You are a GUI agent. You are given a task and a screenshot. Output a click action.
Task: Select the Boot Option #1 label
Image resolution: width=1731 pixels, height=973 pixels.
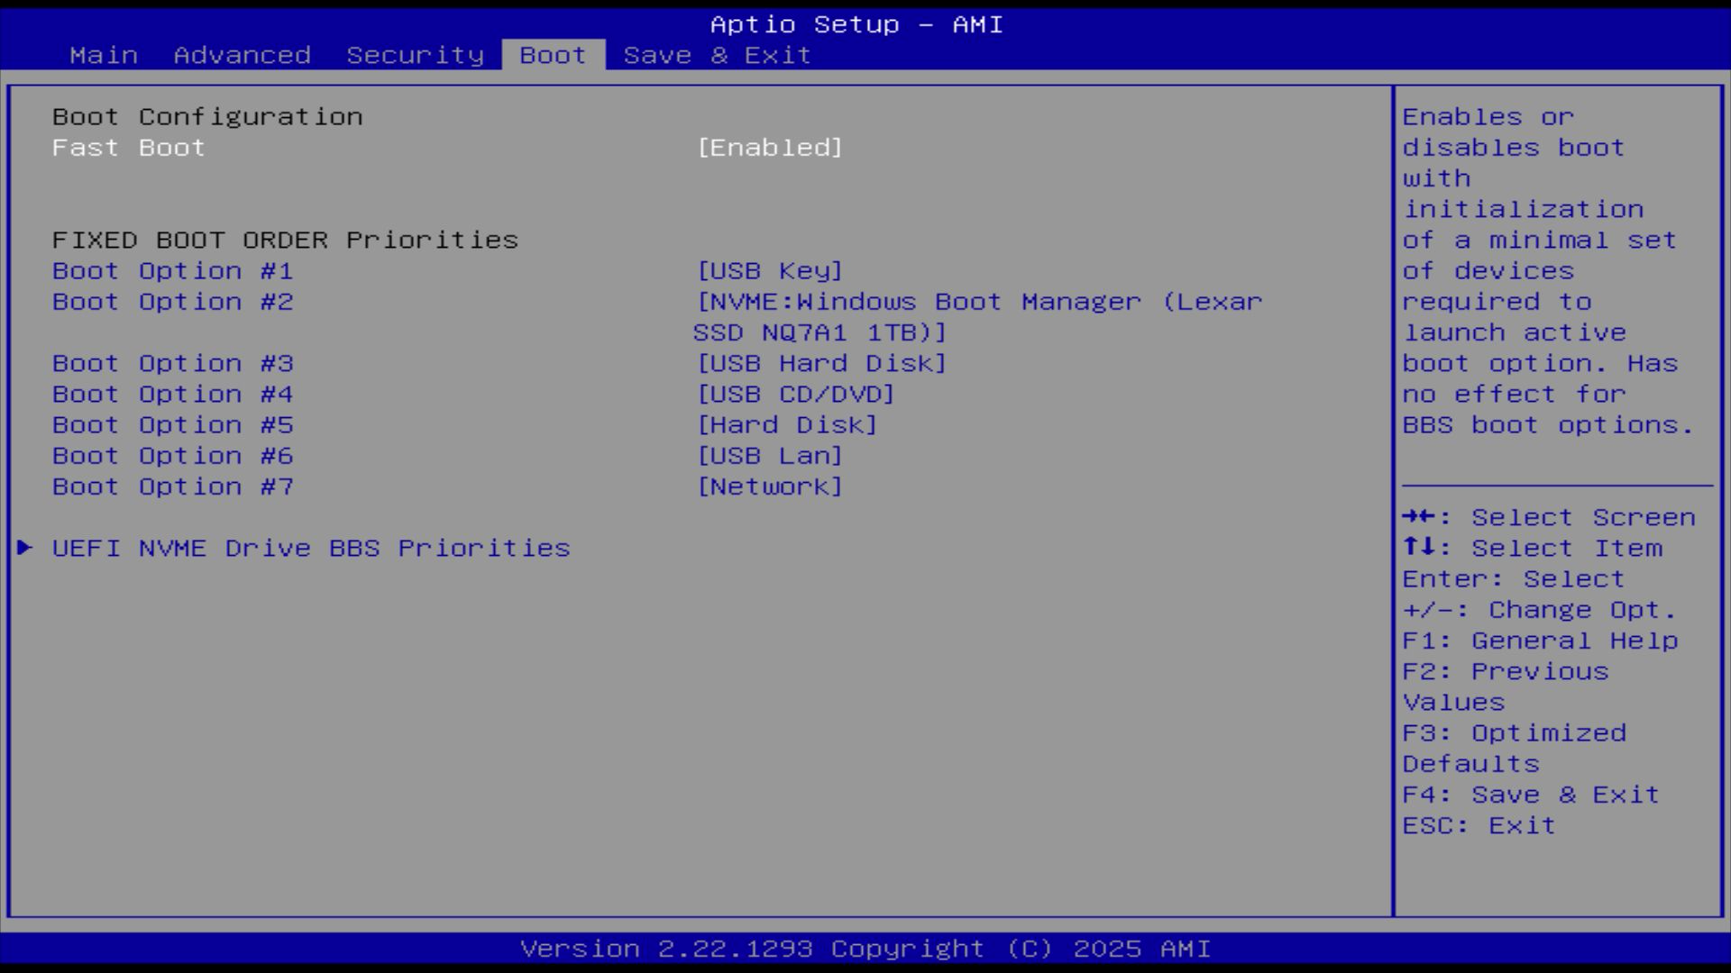tap(172, 271)
